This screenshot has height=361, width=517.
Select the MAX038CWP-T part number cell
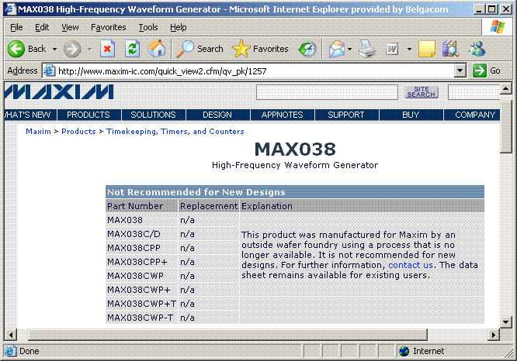(x=142, y=318)
